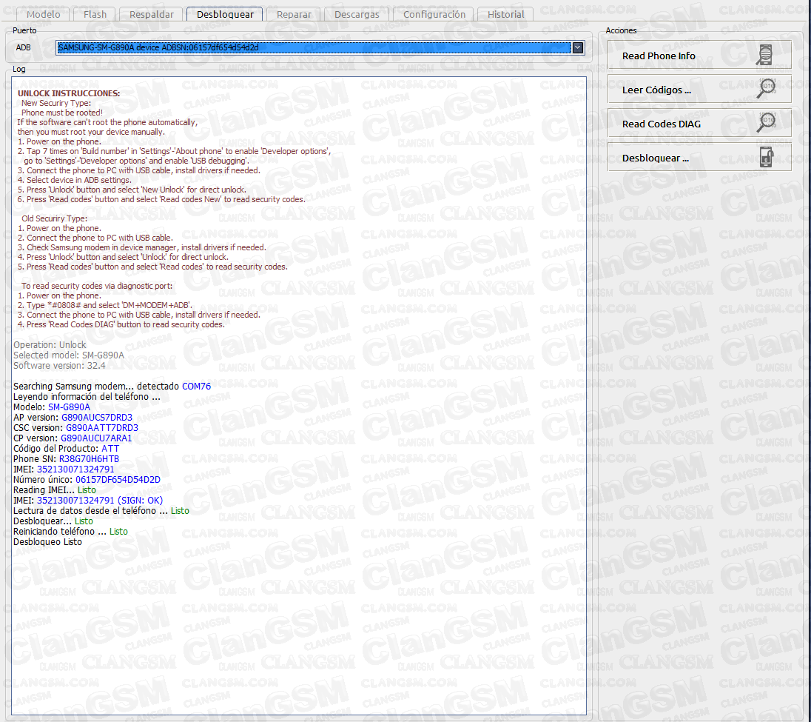
Task: Click the 'UNLOCK INSTRUCCIONES:' heading
Action: coord(69,93)
